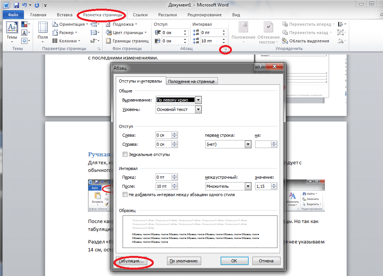The width and height of the screenshot is (383, 276).
Task: Click the Ручная heading in document
Action: [x=99, y=154]
